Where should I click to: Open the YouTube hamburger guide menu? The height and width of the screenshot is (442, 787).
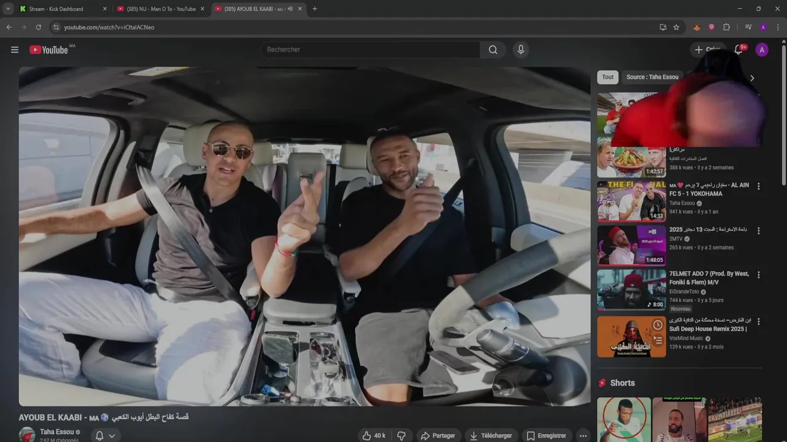(15, 50)
